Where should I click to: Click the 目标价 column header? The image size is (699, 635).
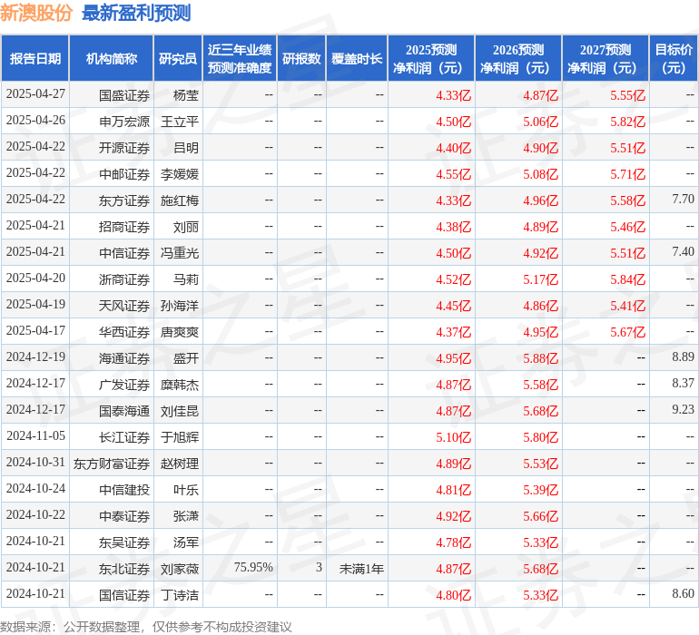point(674,59)
